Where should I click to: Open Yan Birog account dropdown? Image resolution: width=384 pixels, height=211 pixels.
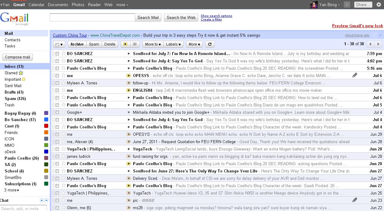coord(329,5)
